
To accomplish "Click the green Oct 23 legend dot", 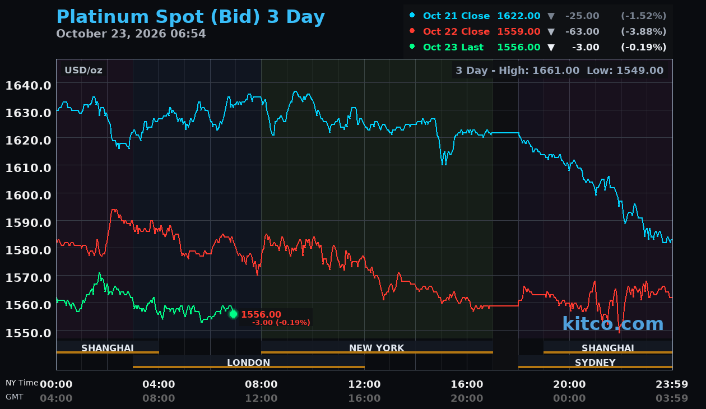I will click(412, 47).
